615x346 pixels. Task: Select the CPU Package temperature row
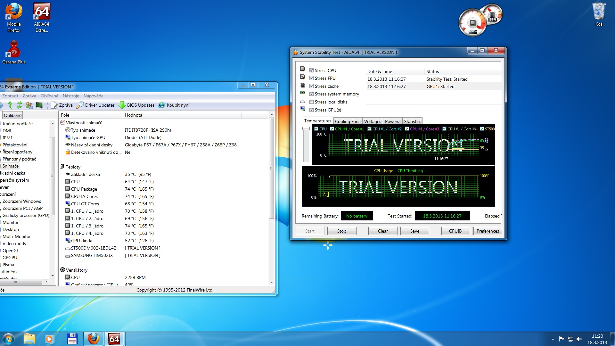tap(164, 189)
